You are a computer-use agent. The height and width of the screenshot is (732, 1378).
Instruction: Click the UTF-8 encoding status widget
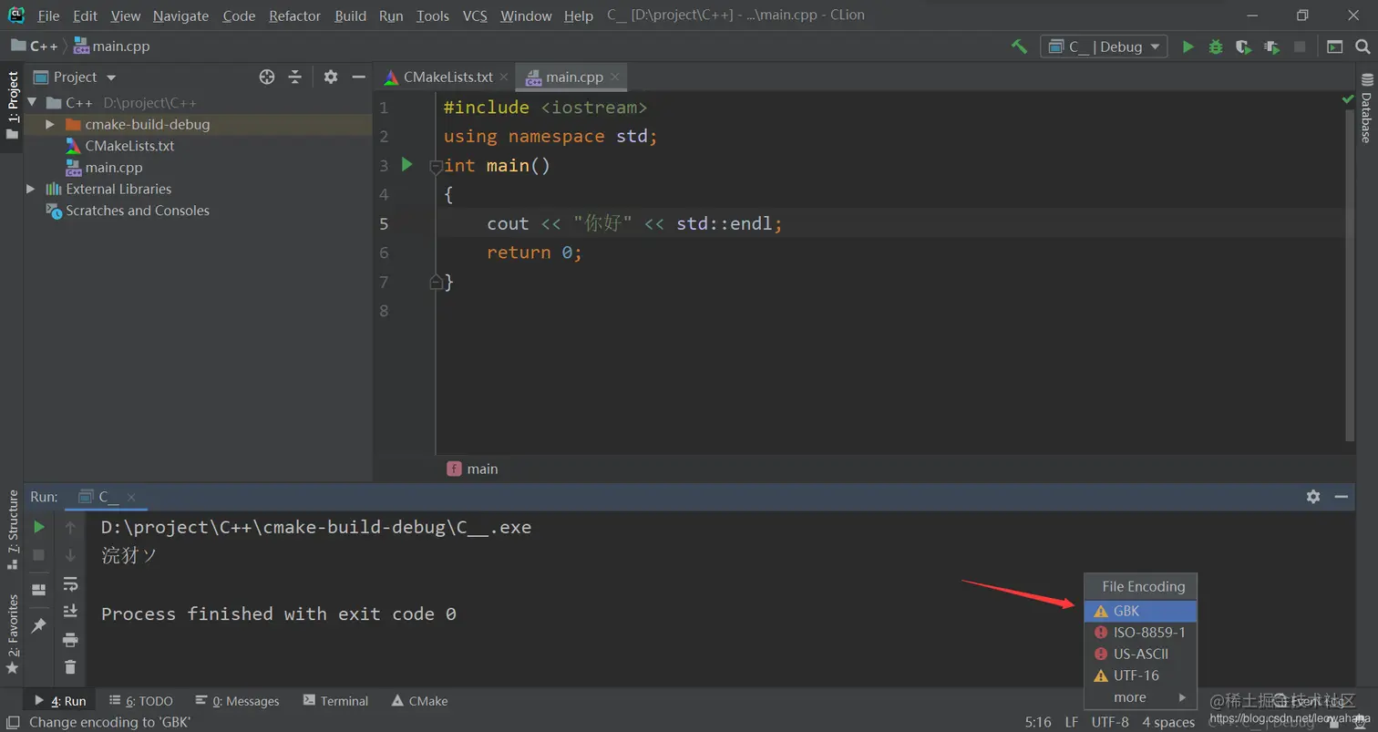pos(1110,722)
